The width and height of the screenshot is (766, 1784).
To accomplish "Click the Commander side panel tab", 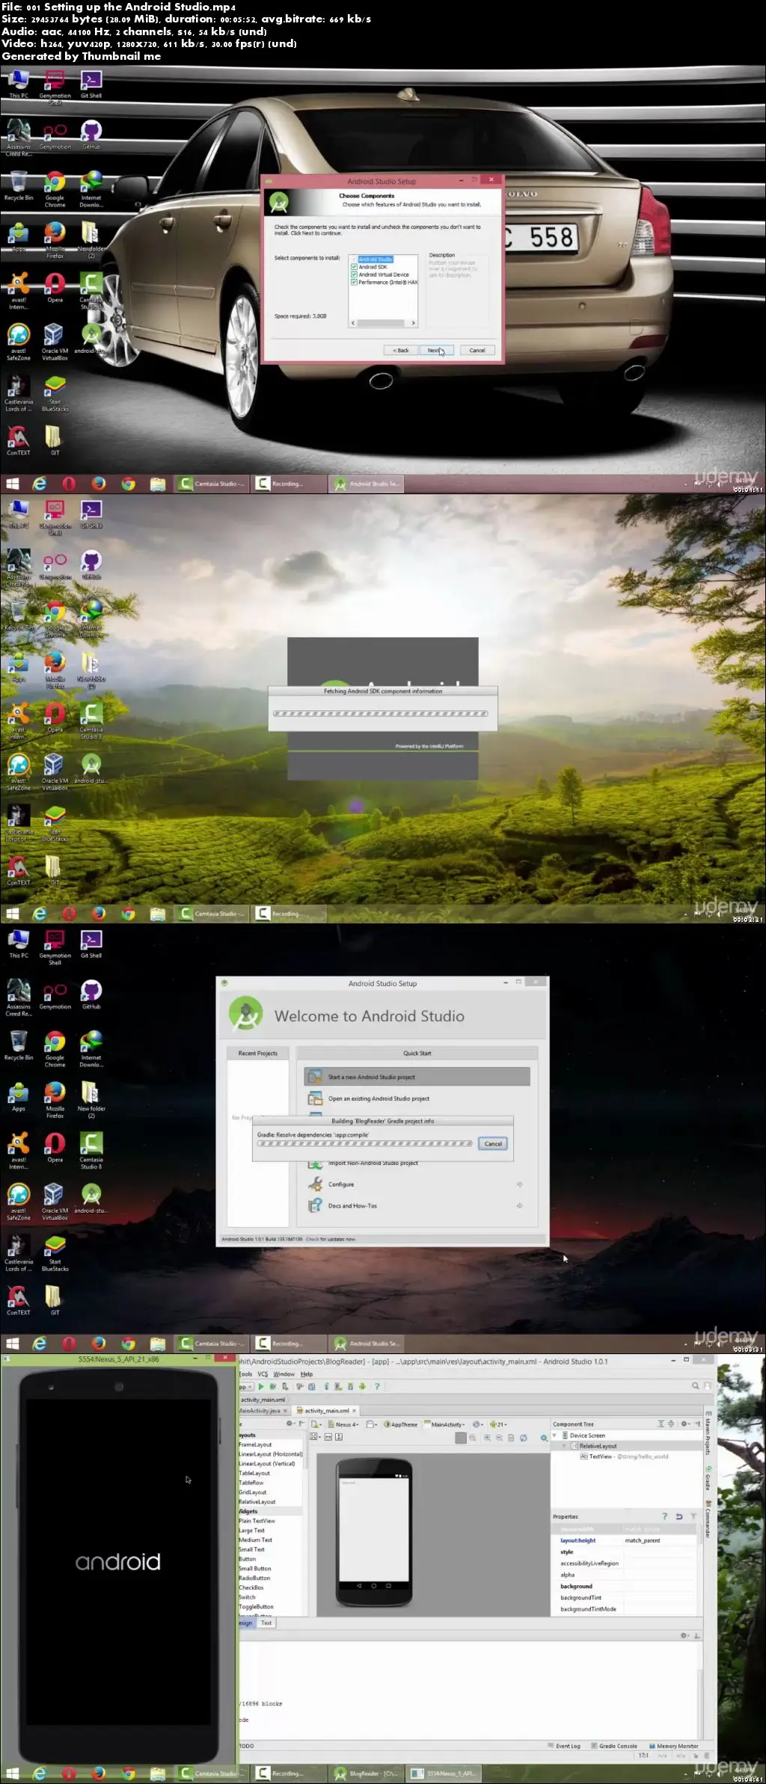I will pyautogui.click(x=708, y=1521).
